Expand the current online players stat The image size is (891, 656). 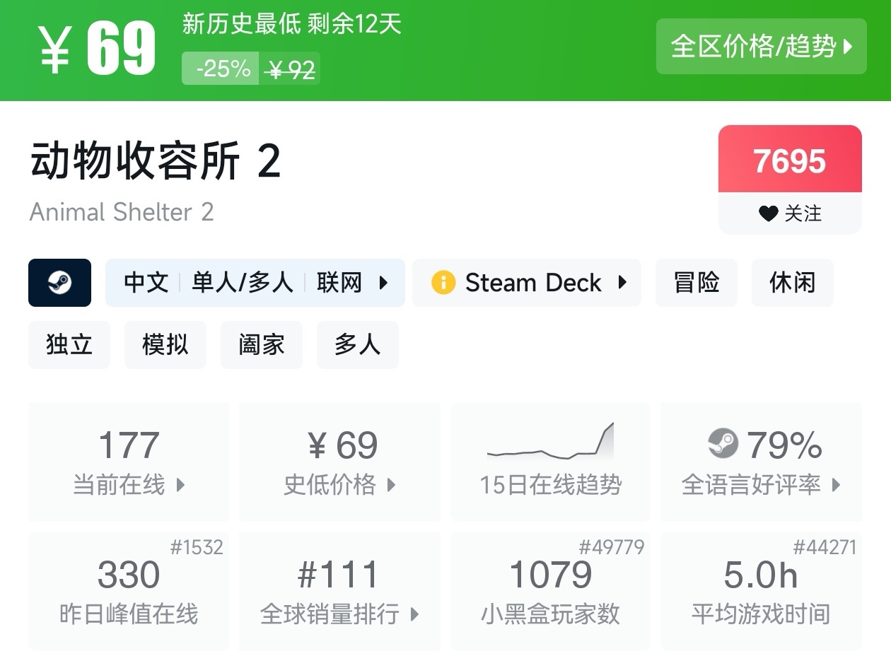129,461
